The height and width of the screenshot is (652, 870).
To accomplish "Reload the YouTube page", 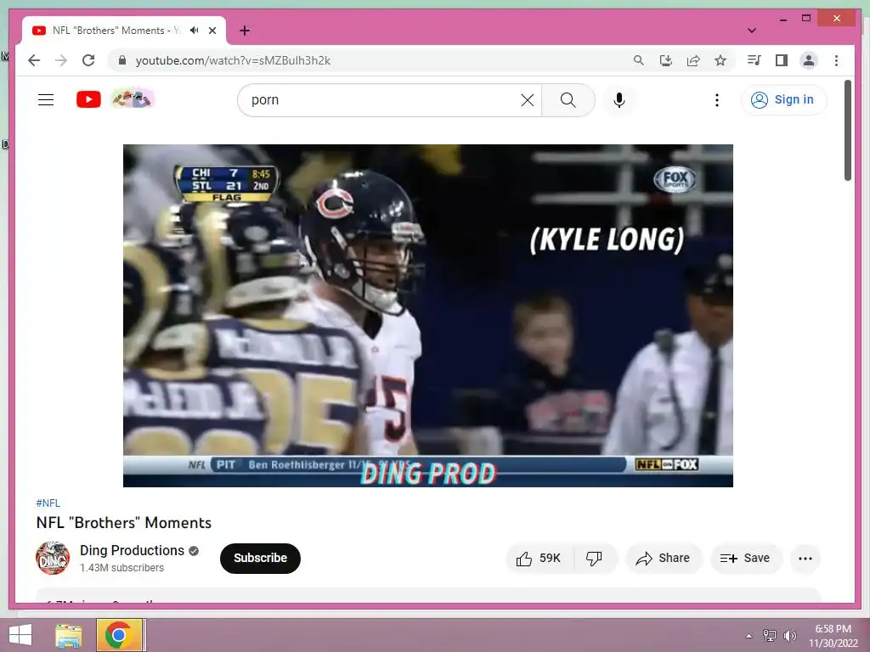I will click(88, 60).
